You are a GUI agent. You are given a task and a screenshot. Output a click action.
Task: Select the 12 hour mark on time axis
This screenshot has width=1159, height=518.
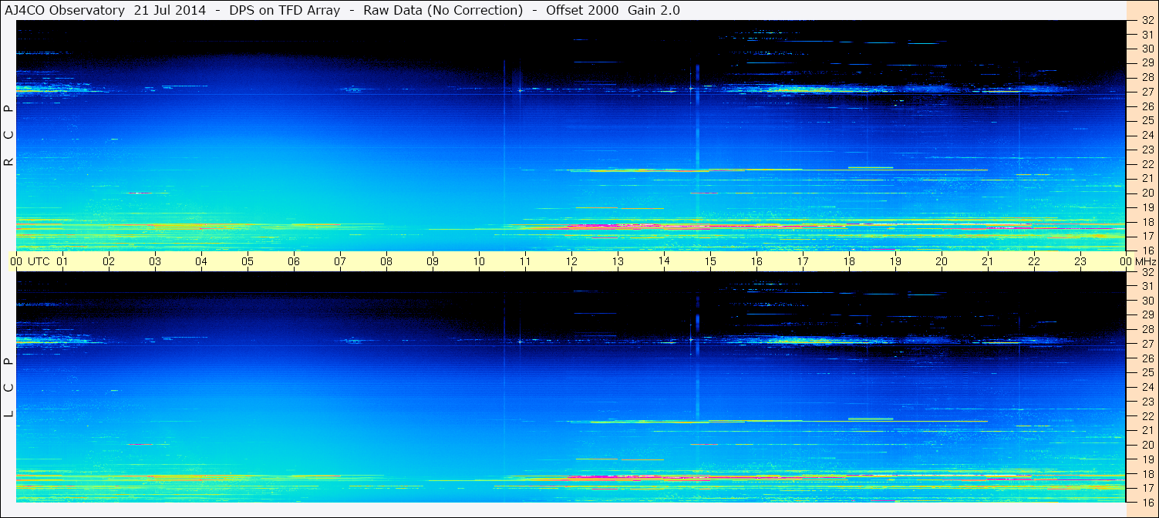(x=571, y=261)
